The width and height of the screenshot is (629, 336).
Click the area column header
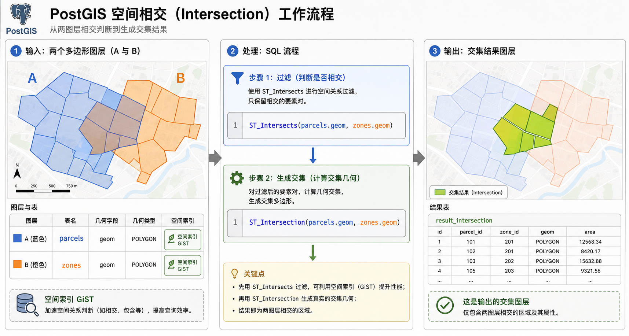point(590,232)
